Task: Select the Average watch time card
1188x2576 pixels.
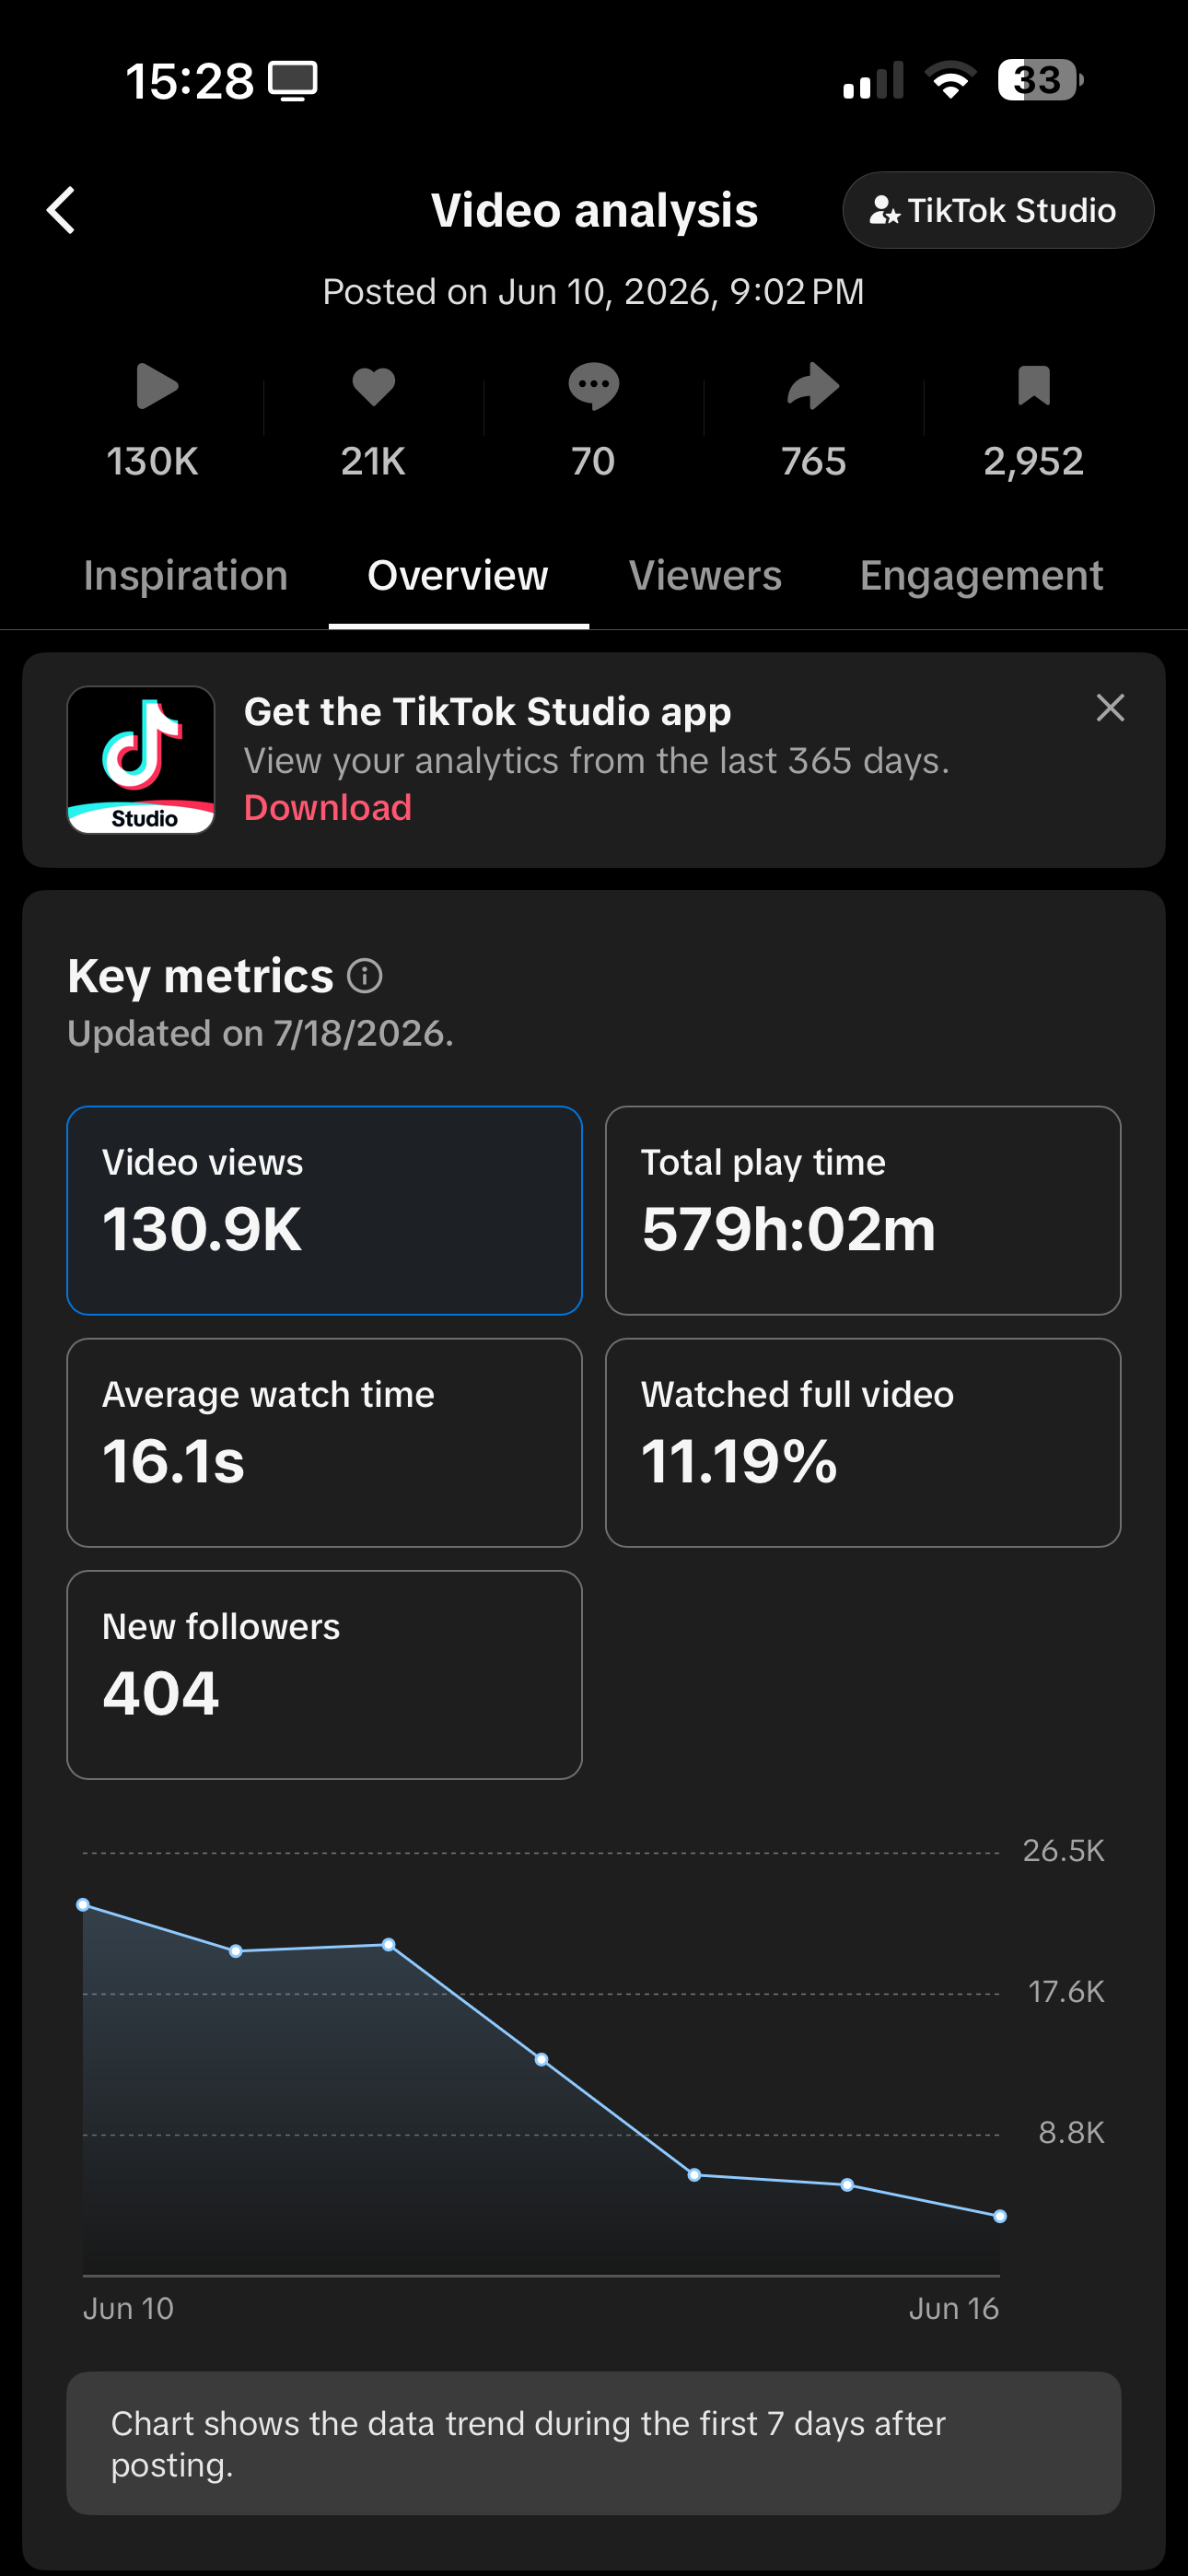Action: [x=324, y=1442]
